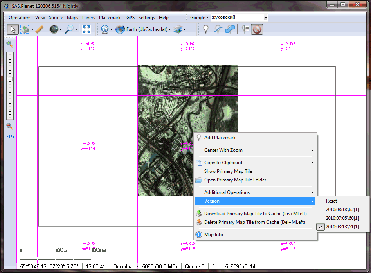Click the add placemark pin toolbar icon

[206, 29]
